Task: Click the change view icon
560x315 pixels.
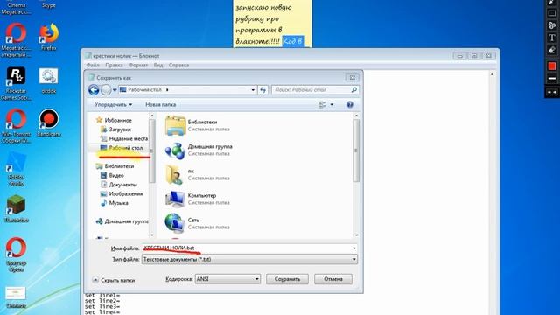Action: pos(323,105)
